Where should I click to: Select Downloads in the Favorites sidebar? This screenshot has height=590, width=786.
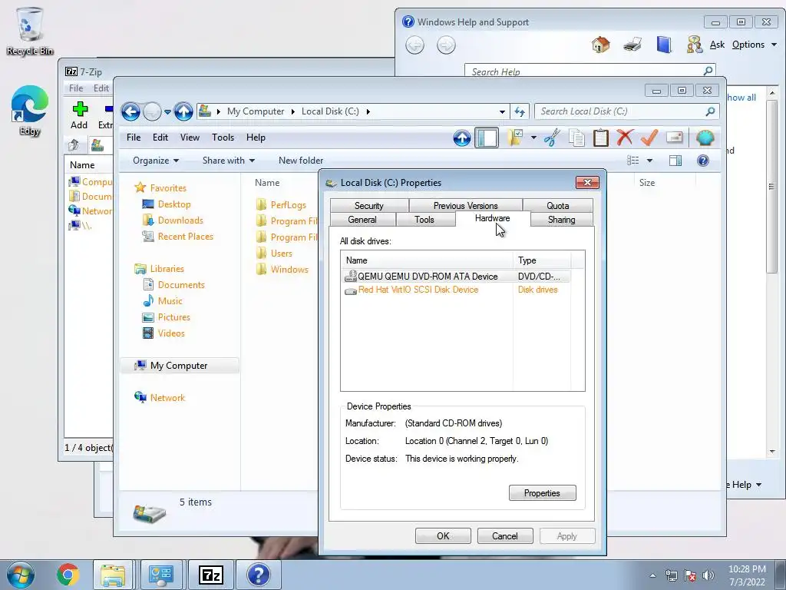tap(173, 220)
